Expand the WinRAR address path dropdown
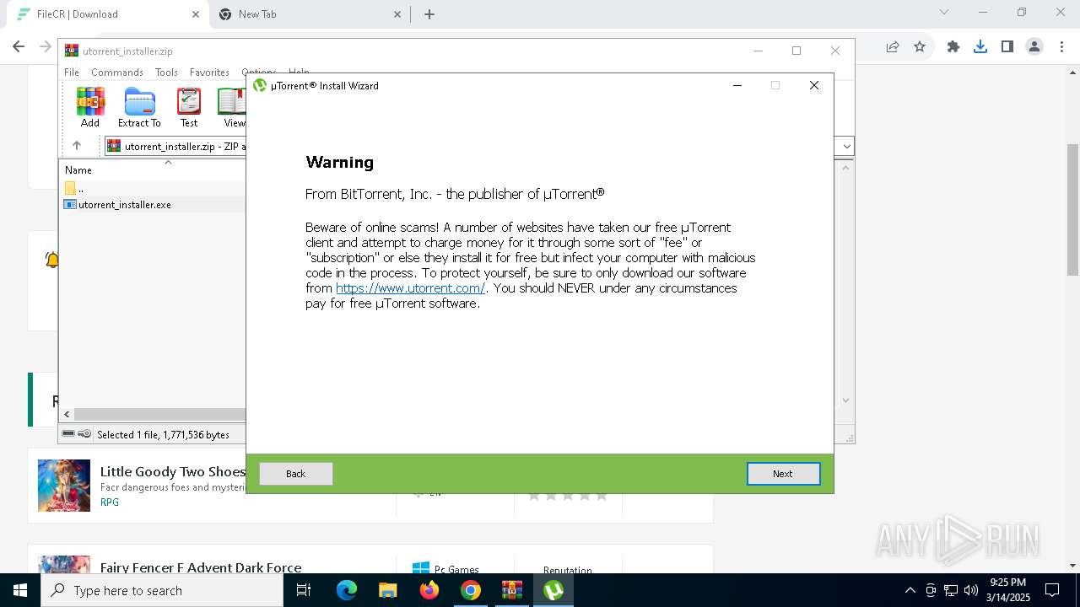The height and width of the screenshot is (607, 1080). click(x=846, y=146)
